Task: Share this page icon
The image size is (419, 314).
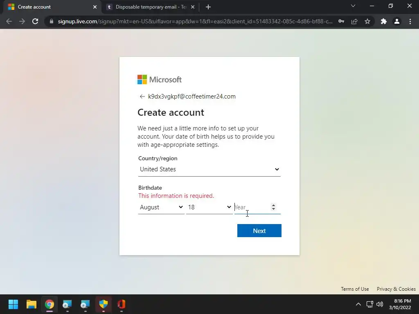Action: pos(354,21)
